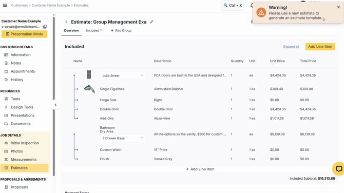Click Customer Name Example breadcrumb

click(x=51, y=5)
